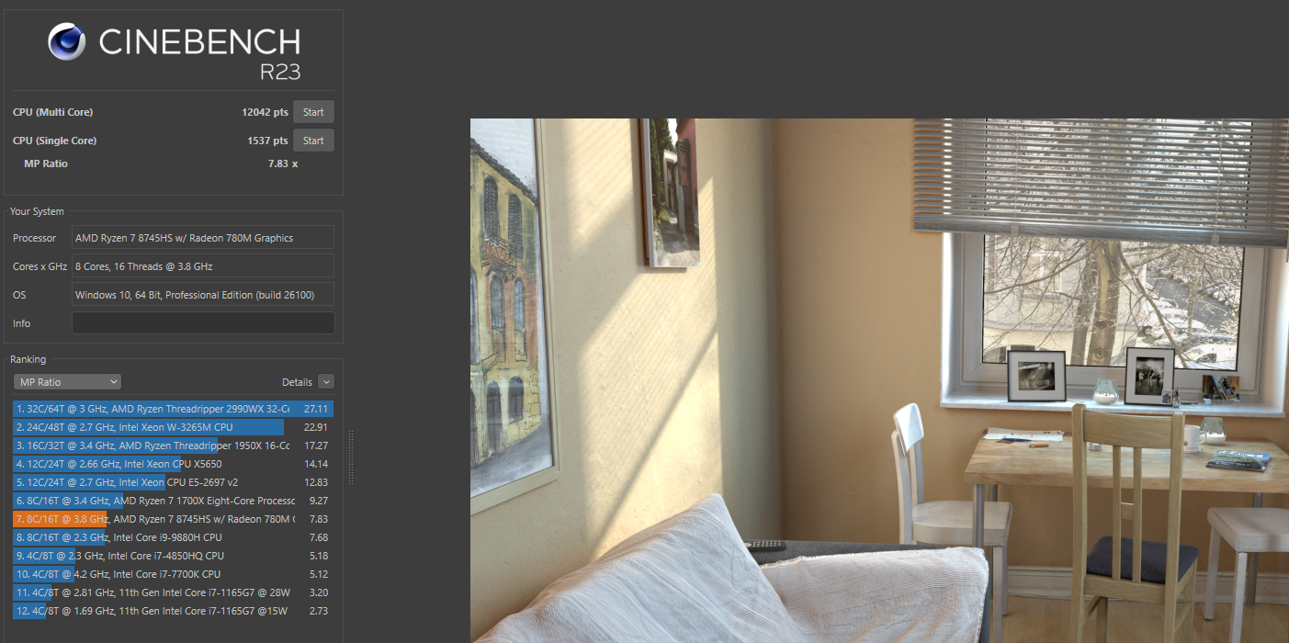Screen dimensions: 1289x643
Task: Click the Processor field showing Ryzen 7 8745HS
Action: [x=203, y=238]
